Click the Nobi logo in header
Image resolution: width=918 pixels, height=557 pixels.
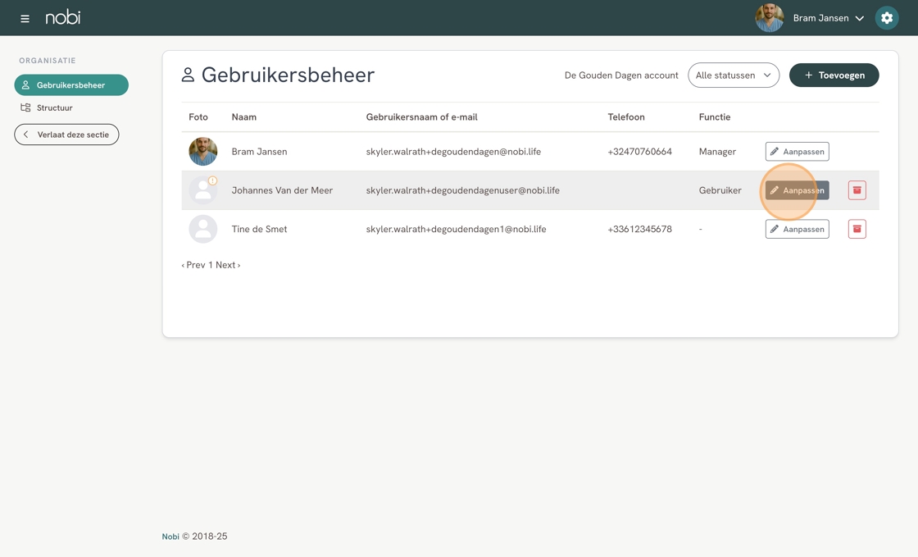tap(63, 17)
